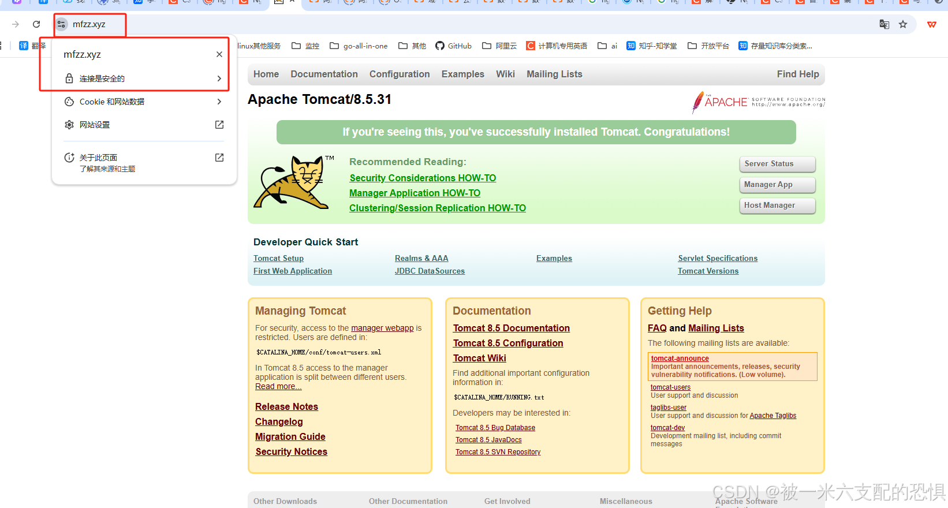Open the 计算机专用英语 bookmark
This screenshot has width=948, height=508.
[557, 46]
